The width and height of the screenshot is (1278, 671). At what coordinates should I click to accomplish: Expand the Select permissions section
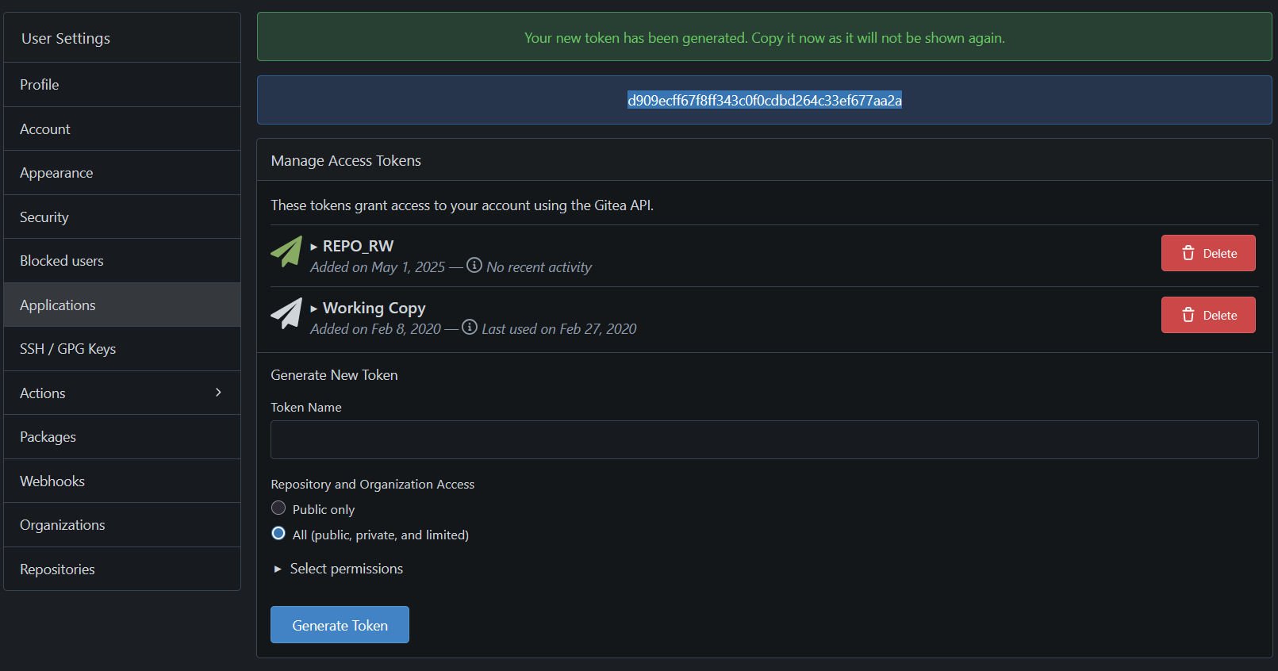pos(278,569)
